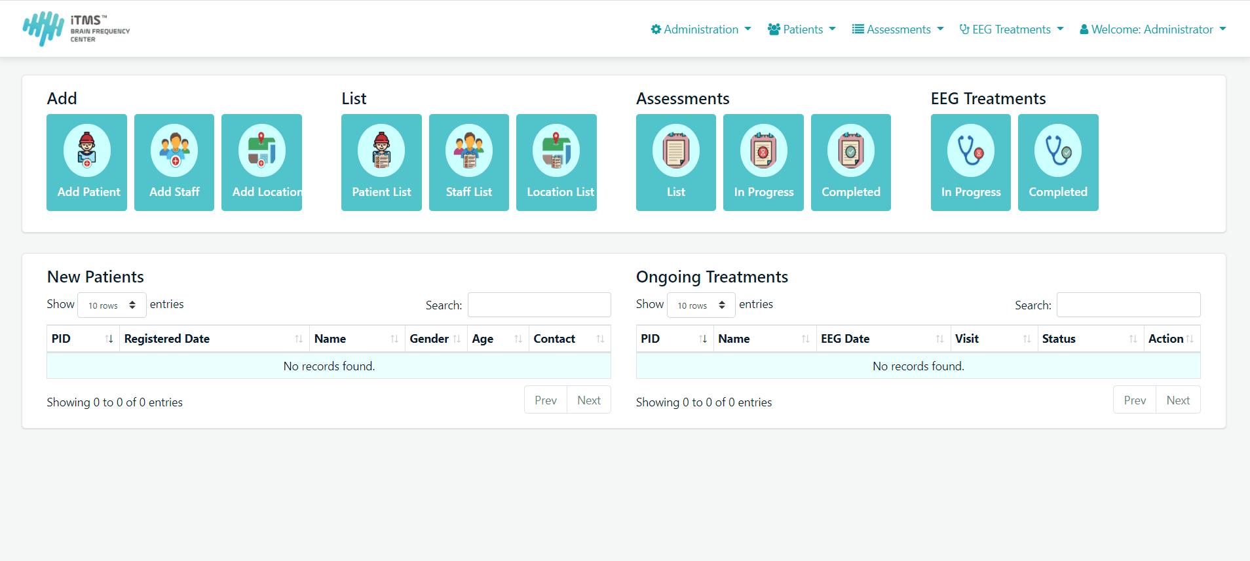Expand the Administration menu
This screenshot has width=1250, height=561.
[x=701, y=29]
